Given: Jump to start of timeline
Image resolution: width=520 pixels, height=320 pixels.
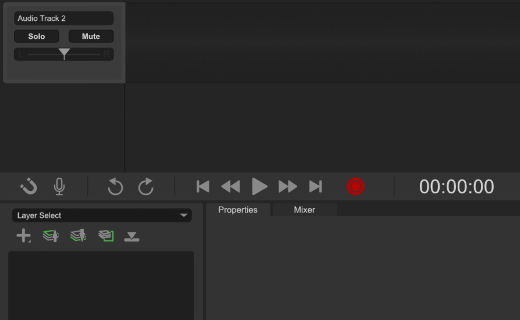Looking at the screenshot, I should point(203,186).
